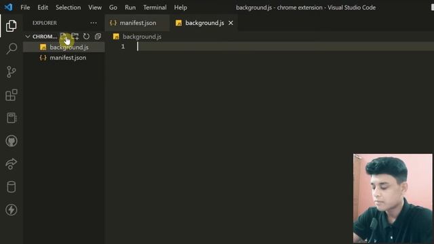Open the lightning bolt icon in activity bar

pos(11,209)
